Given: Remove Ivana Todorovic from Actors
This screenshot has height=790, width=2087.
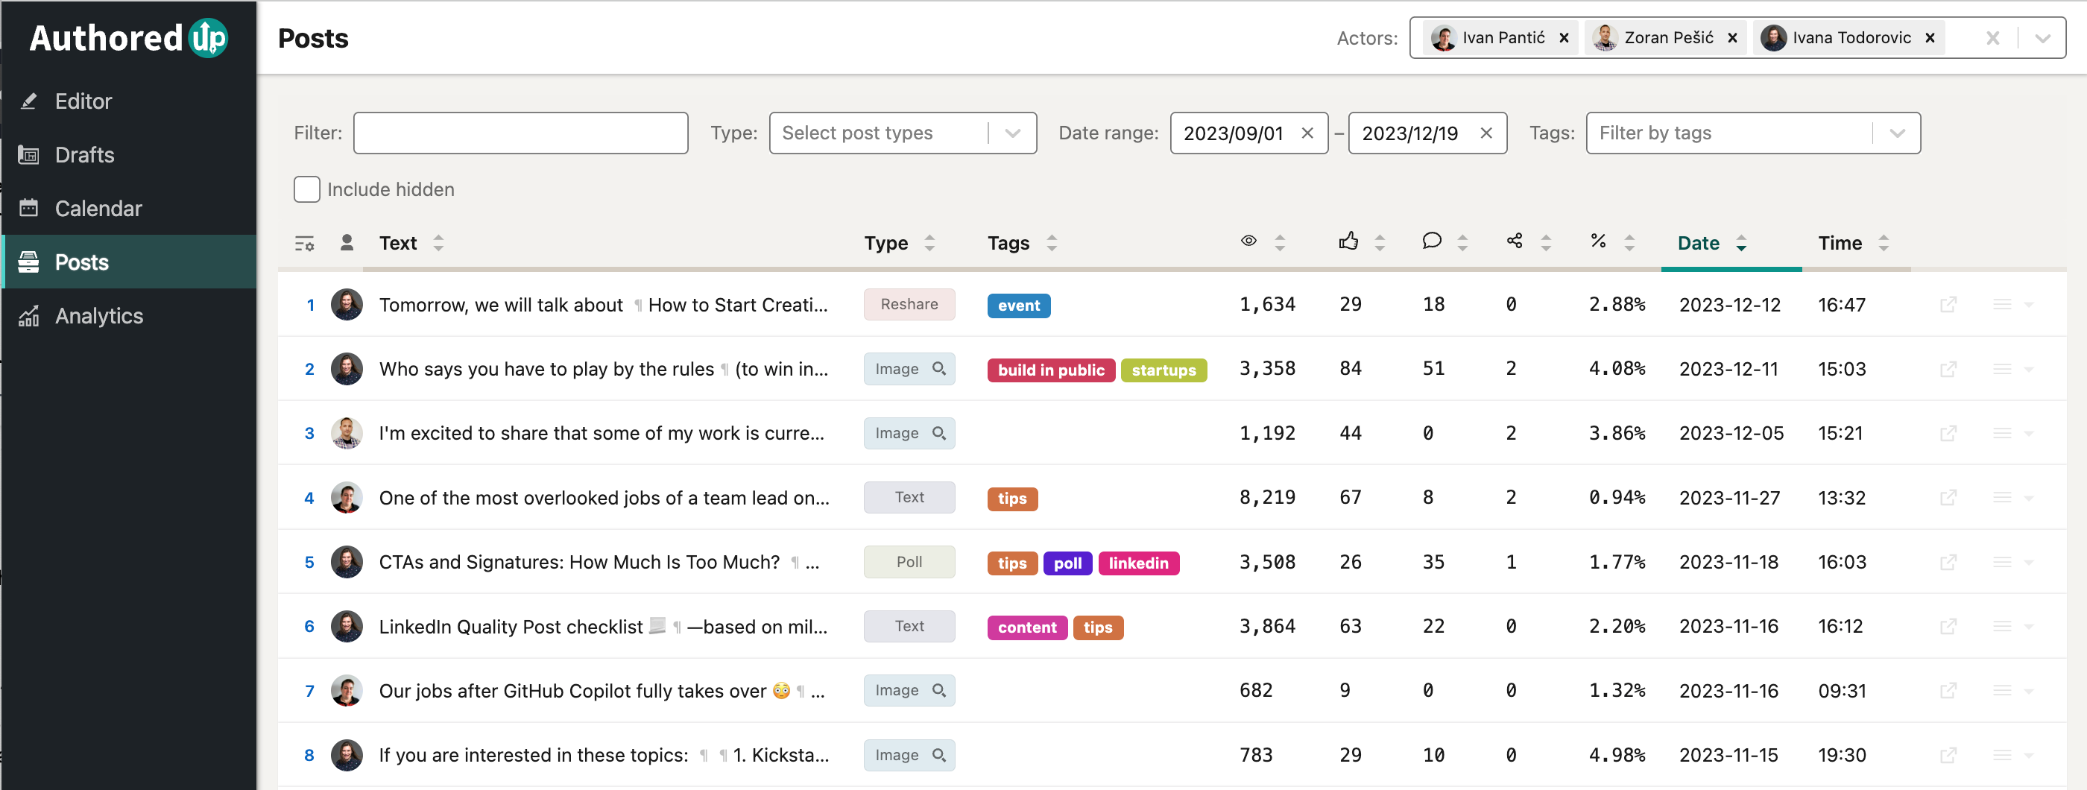Looking at the screenshot, I should [1930, 38].
